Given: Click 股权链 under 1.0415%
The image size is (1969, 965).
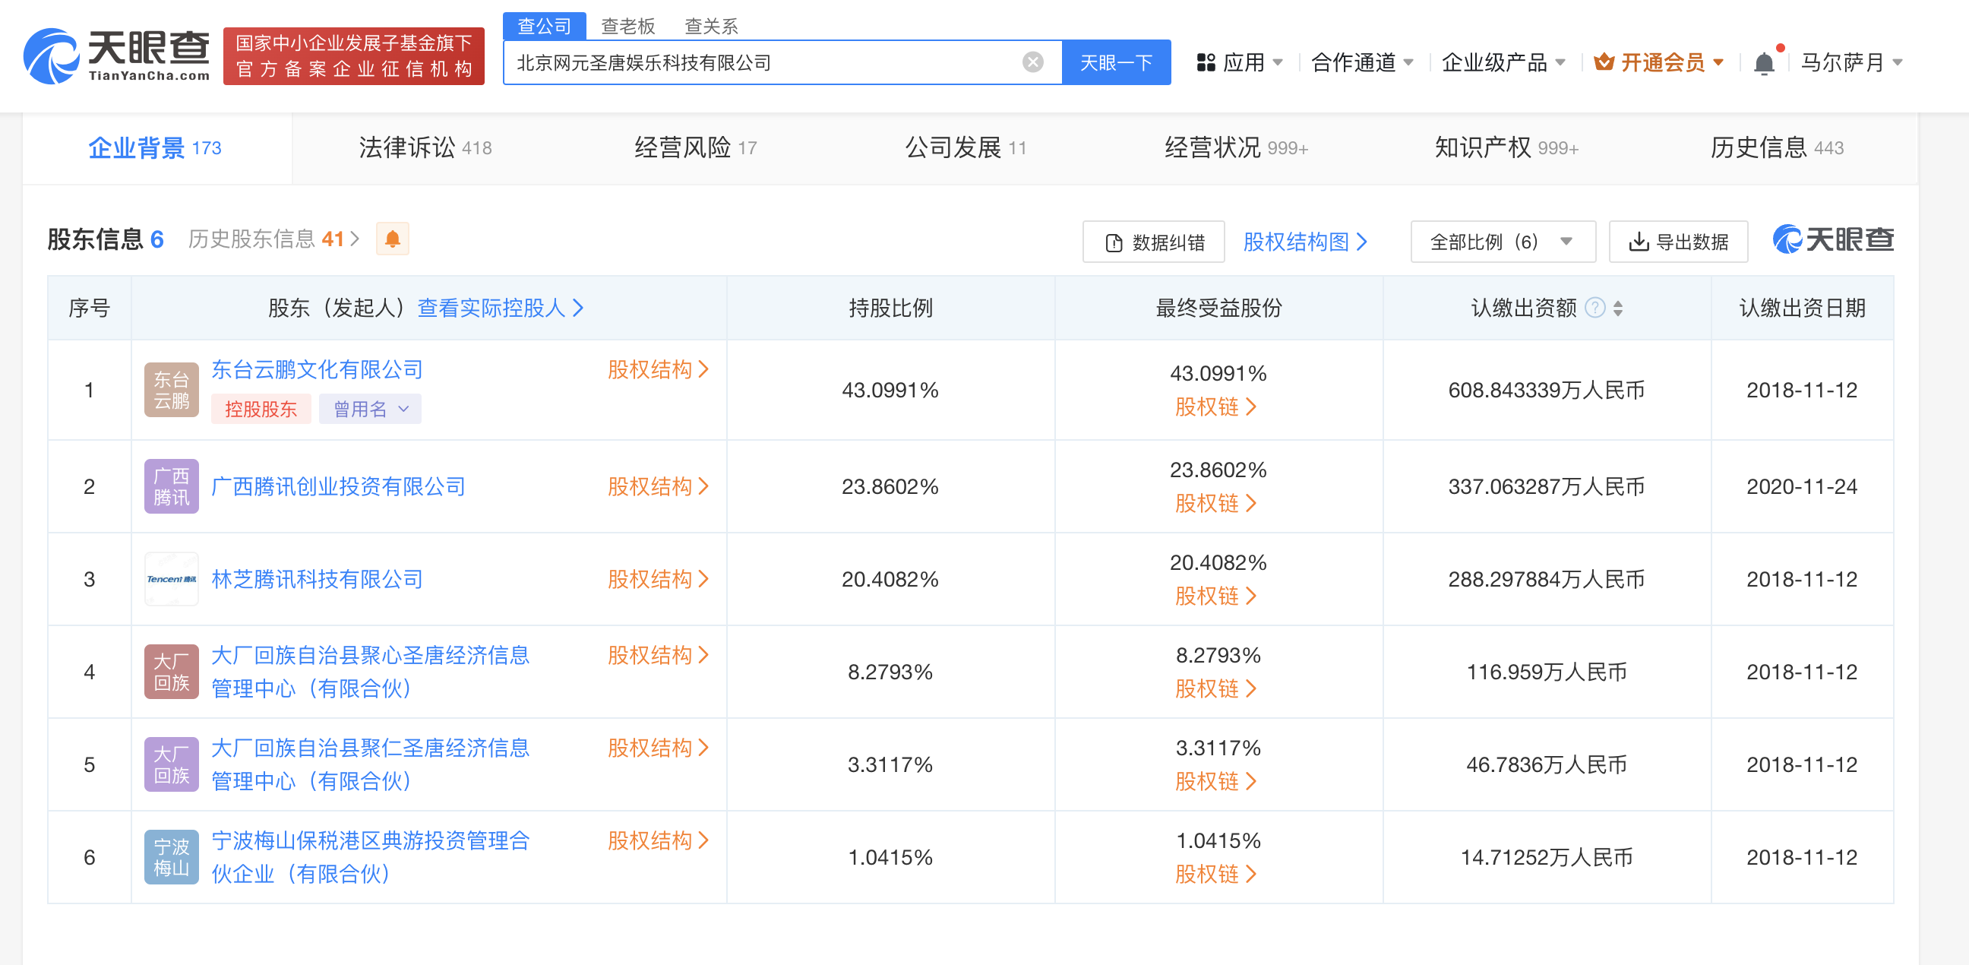Looking at the screenshot, I should pos(1215,873).
